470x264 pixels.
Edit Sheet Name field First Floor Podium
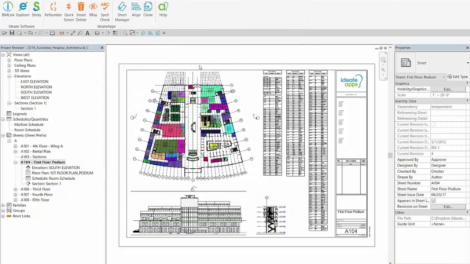(448, 189)
